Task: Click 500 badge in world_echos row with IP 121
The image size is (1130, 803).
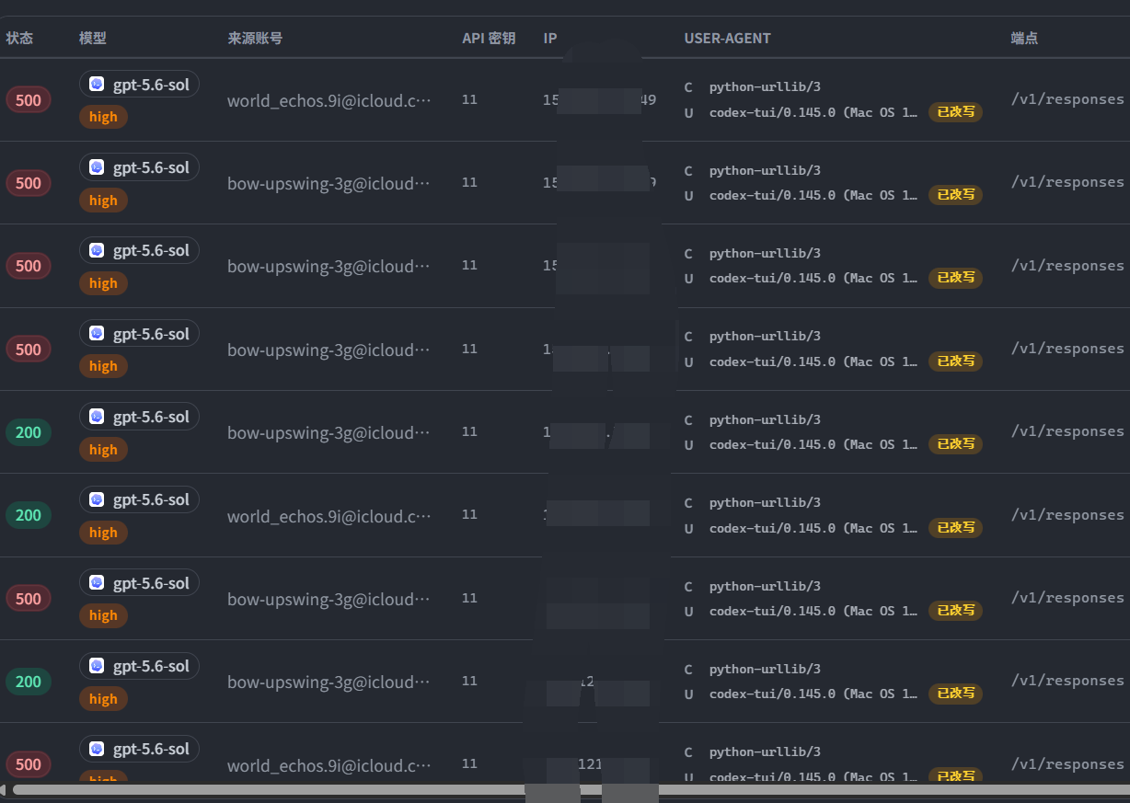Action: click(x=29, y=764)
